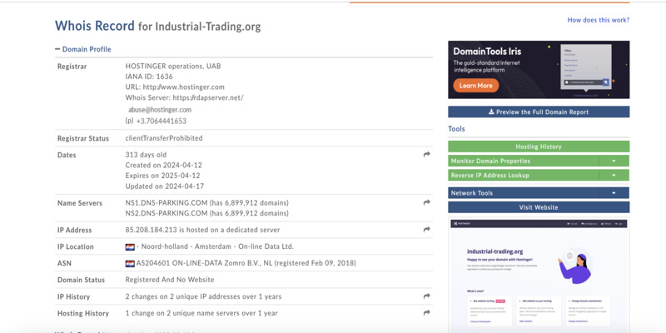Open the How does this work? link
The image size is (666, 333).
click(599, 20)
